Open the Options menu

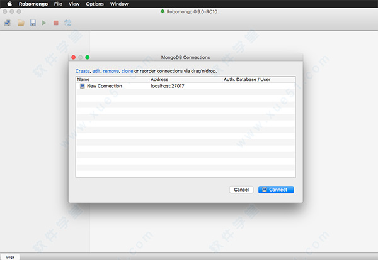(94, 4)
